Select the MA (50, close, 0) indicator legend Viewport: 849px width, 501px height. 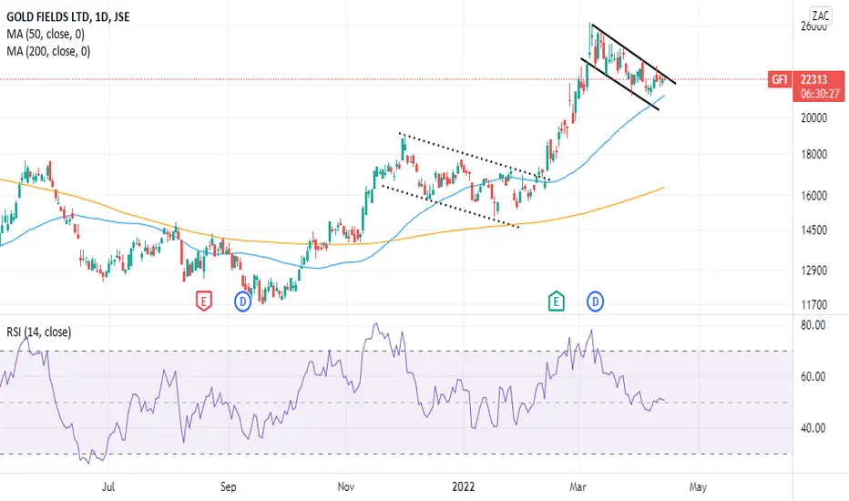click(46, 34)
